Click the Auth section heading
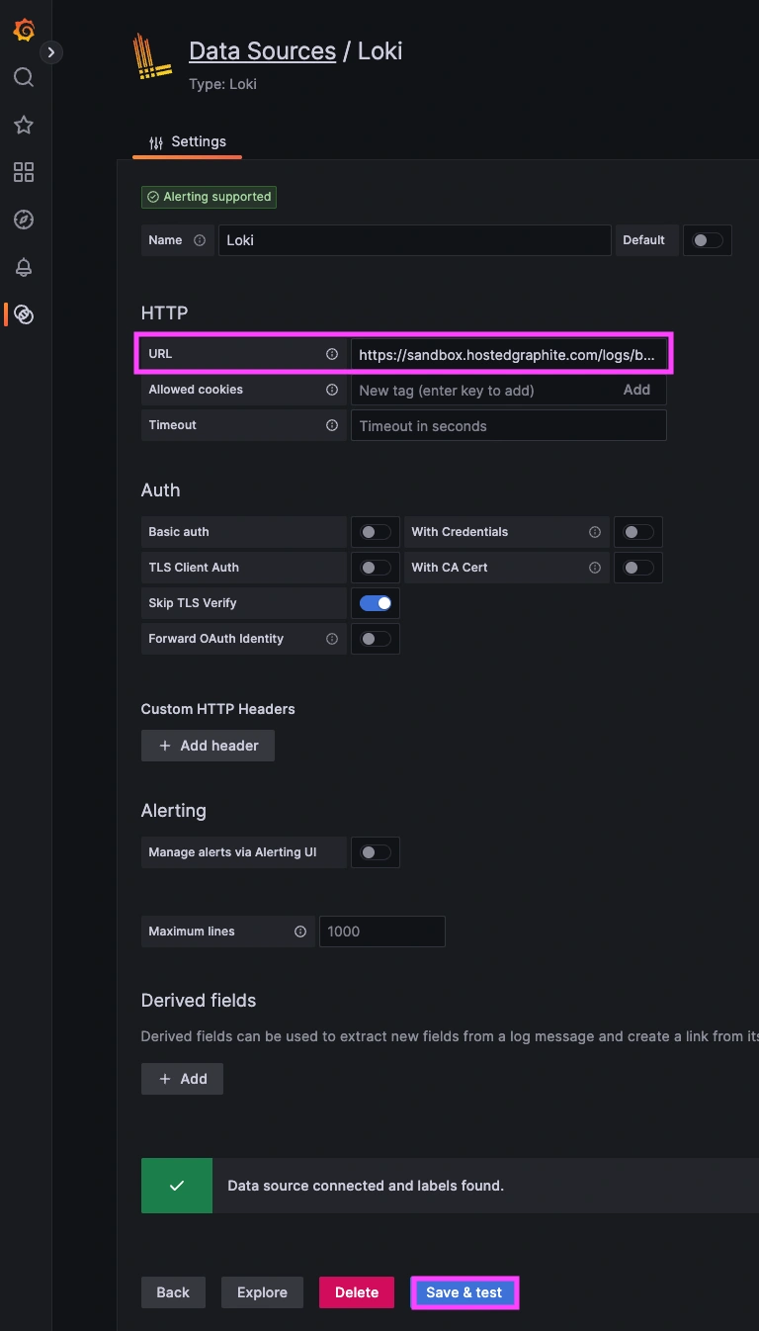759x1331 pixels. point(160,490)
